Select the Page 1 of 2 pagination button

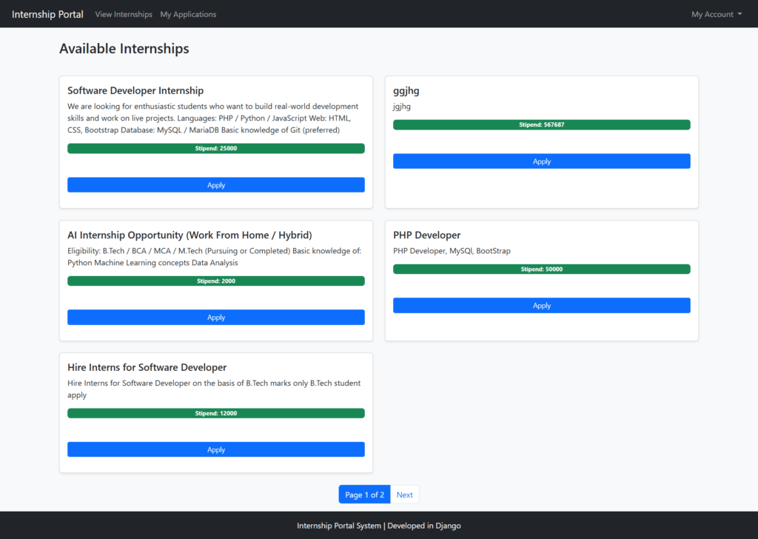pos(364,494)
